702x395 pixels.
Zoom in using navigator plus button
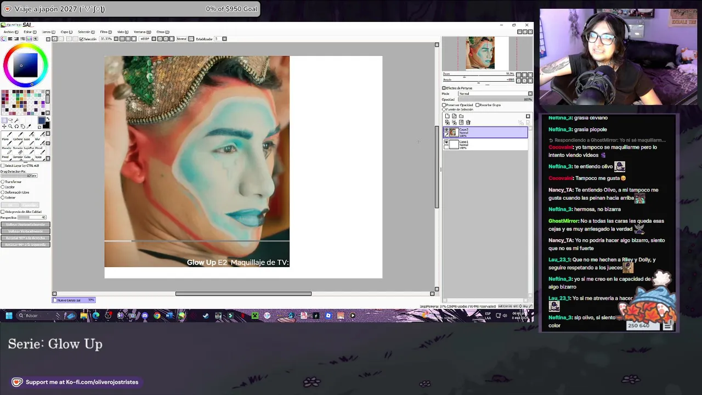coord(525,75)
